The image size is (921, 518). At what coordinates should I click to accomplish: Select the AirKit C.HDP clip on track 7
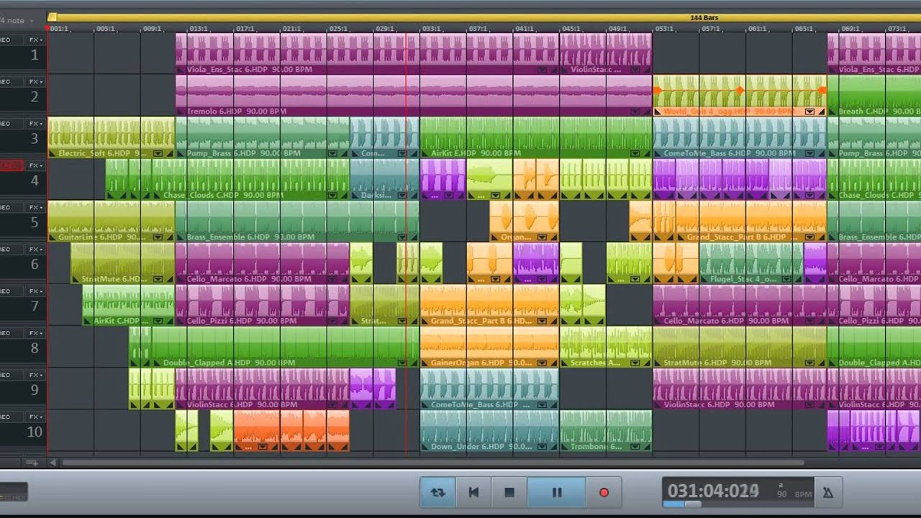129,304
